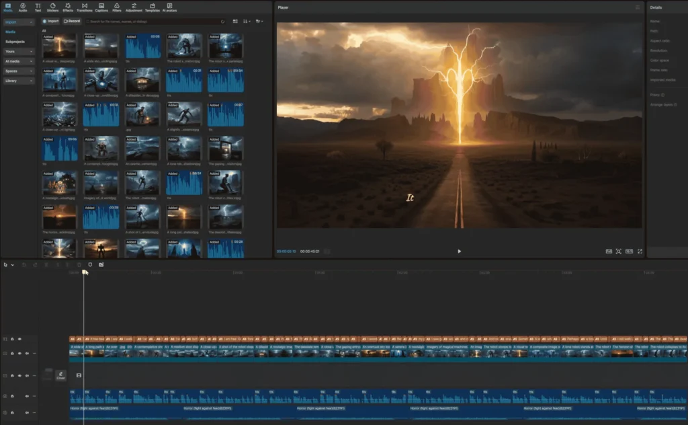Lock the text caption track
Screen dimensions: 688x425
point(12,339)
